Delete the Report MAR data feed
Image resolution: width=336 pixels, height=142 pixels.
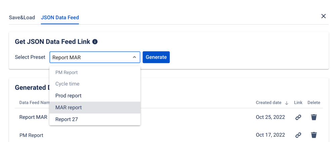(314, 117)
